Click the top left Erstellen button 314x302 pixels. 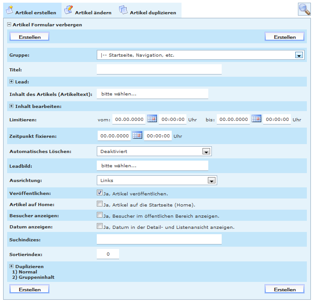(x=29, y=37)
